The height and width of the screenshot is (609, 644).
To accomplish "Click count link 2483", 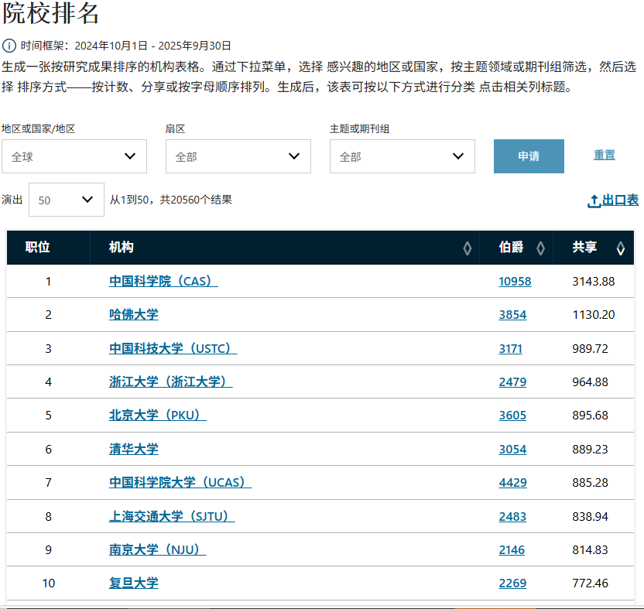I will tap(512, 517).
